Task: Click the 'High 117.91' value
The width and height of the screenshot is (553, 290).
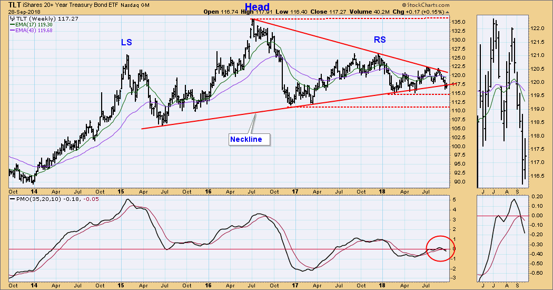Action: point(257,12)
